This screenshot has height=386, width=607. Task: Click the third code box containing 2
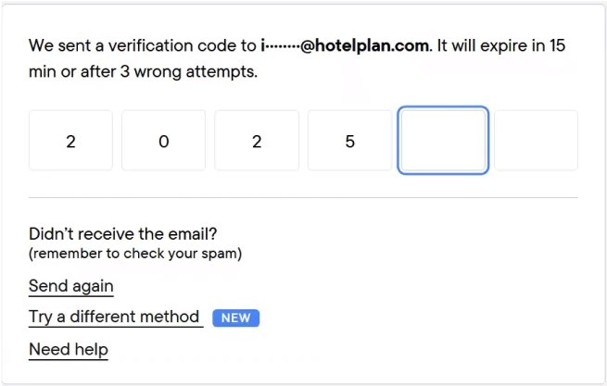tap(257, 141)
